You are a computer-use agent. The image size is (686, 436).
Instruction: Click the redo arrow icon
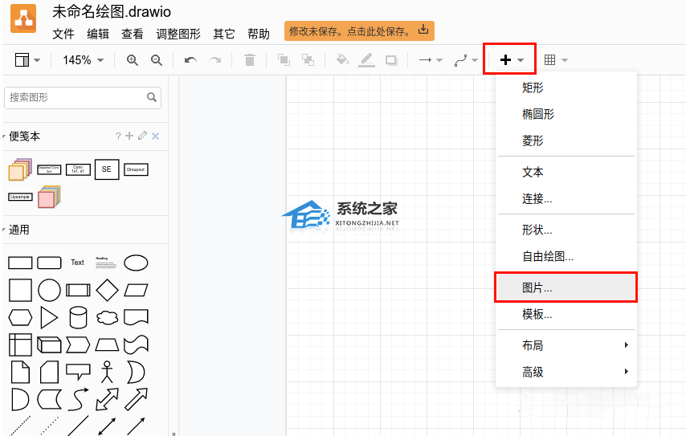[214, 60]
